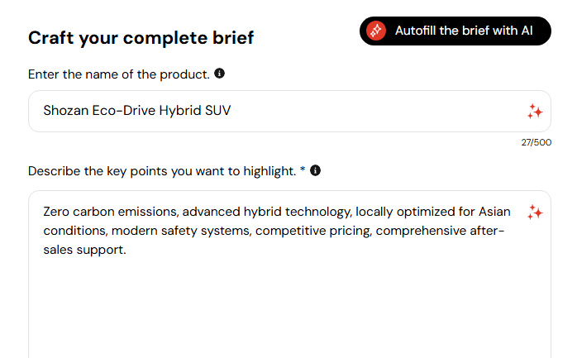Click 'advanced hybrid technology' in the key points text
577x358 pixels.
267,212
